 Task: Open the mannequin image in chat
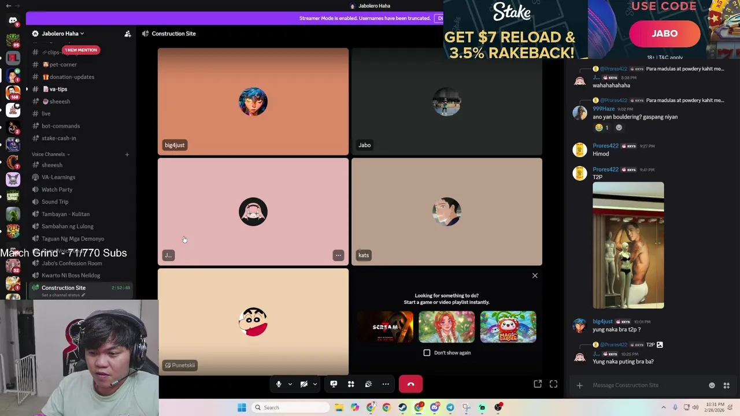coord(628,246)
